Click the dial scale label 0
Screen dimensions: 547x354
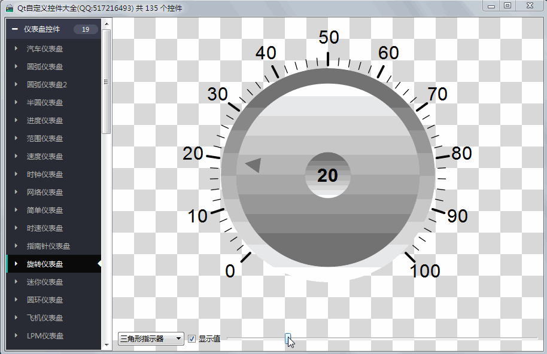(230, 271)
